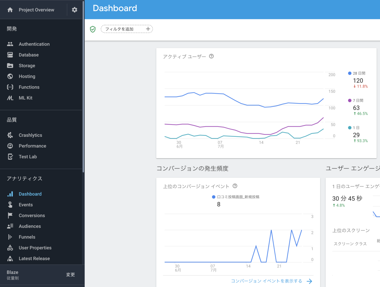Image resolution: width=380 pixels, height=287 pixels.
Task: Open Test Lab menu item
Action: 28,157
